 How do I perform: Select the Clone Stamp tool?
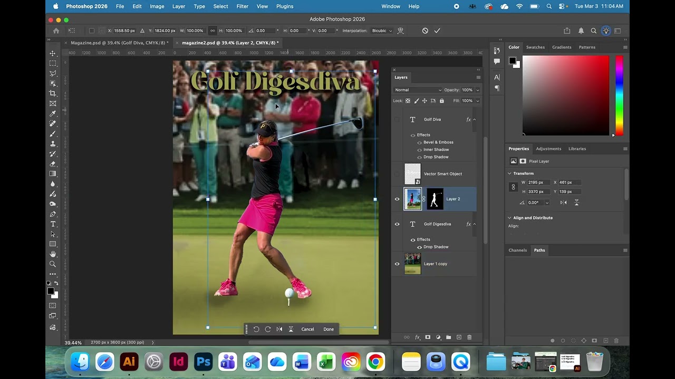pyautogui.click(x=53, y=143)
